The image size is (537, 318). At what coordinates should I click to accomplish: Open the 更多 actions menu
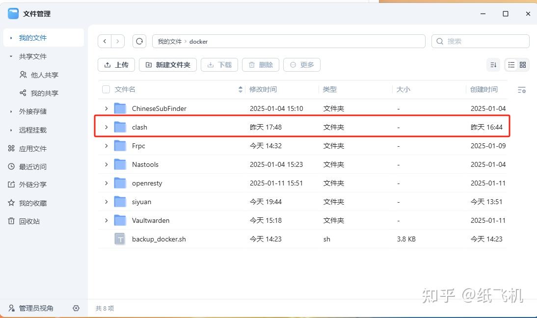tap(302, 64)
